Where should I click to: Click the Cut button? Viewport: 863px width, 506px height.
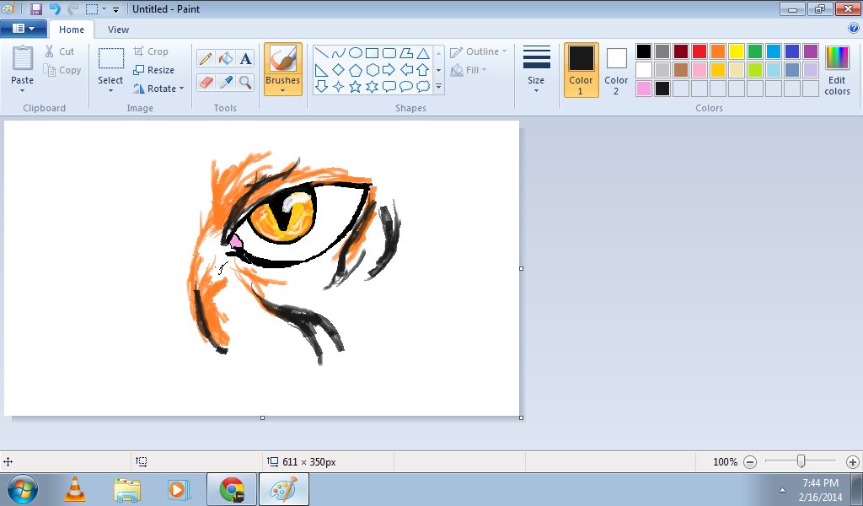[60, 51]
